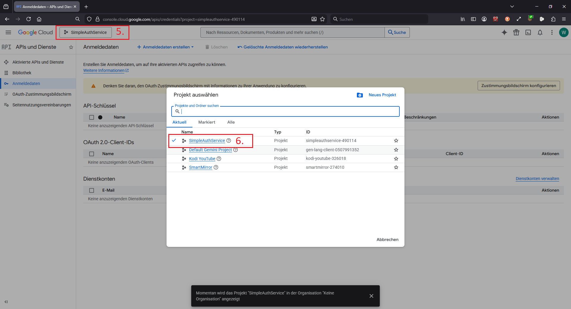The image size is (571, 309).
Task: Show help for Kodi YouTube project
Action: click(x=219, y=159)
